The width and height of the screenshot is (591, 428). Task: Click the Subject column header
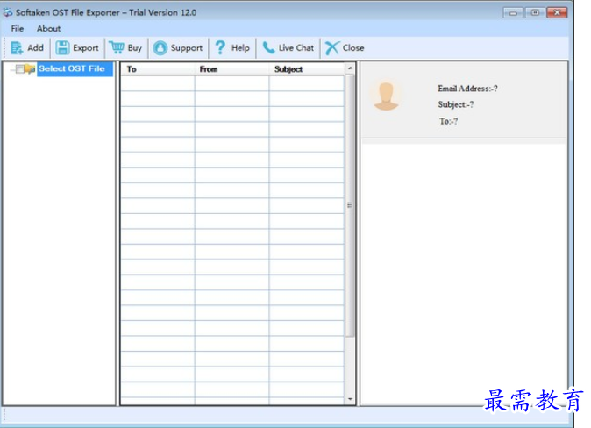click(x=306, y=69)
